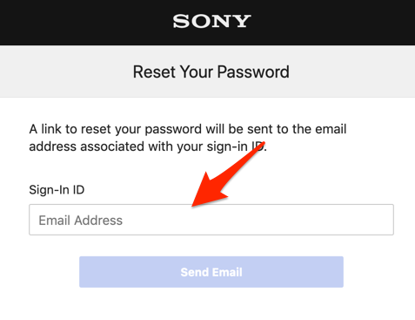This screenshot has width=415, height=320.
Task: Click the letter "S" of the SONY logo
Action: (x=181, y=22)
